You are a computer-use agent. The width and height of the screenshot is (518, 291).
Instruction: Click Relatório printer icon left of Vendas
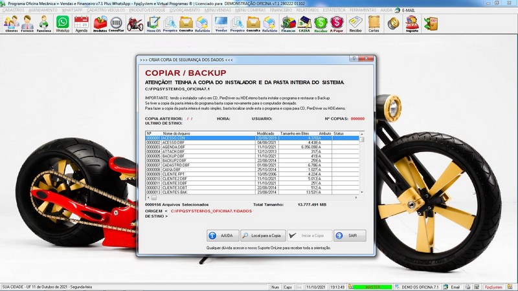[x=202, y=24]
